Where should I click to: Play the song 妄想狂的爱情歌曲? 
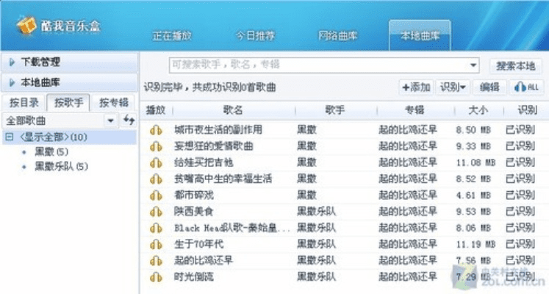pos(156,147)
